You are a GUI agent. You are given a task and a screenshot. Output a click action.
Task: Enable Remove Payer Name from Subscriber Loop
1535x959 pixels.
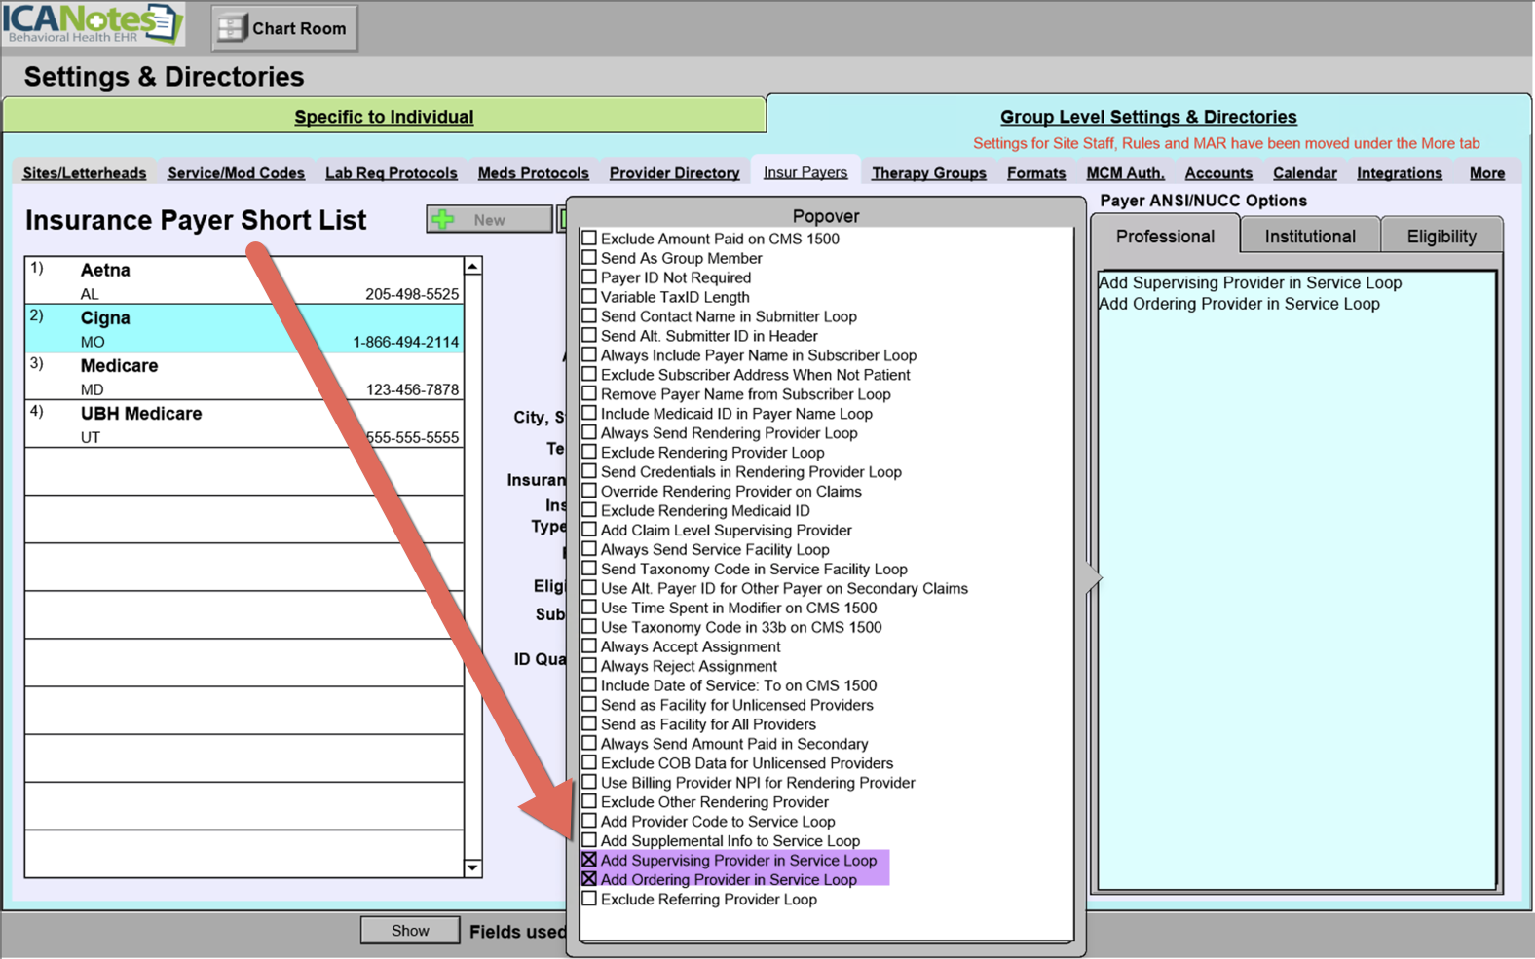pyautogui.click(x=589, y=393)
